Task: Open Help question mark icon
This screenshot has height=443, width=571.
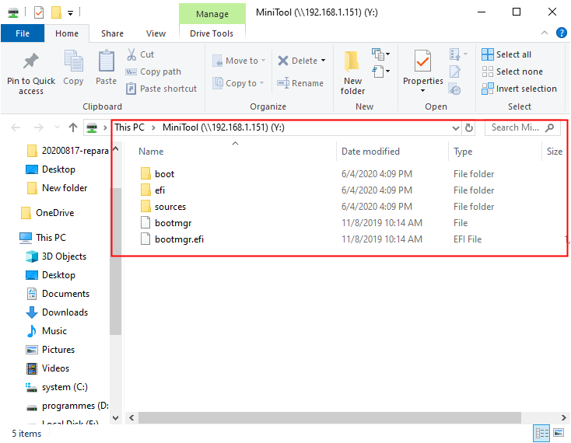Action: 561,33
